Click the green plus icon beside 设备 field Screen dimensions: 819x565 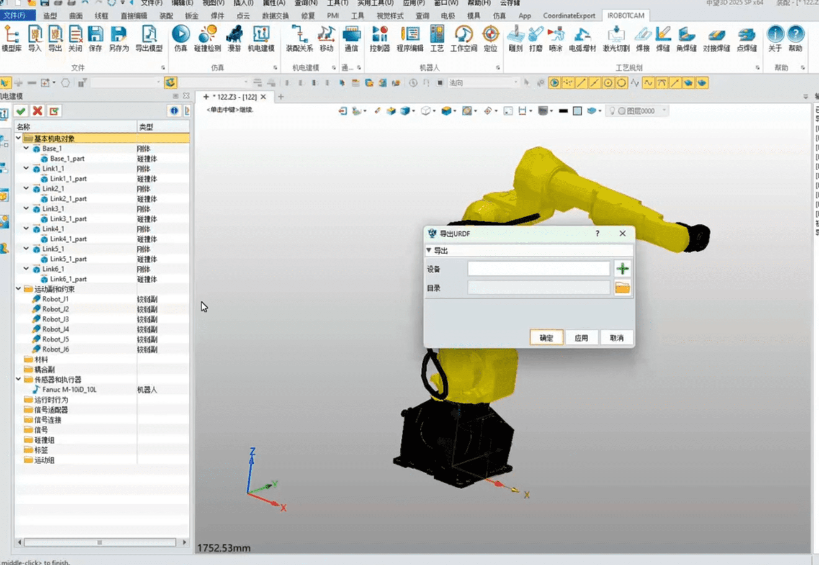622,268
